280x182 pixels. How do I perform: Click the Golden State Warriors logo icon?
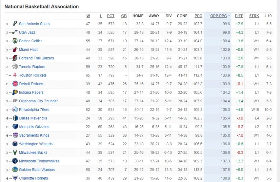(x=15, y=170)
